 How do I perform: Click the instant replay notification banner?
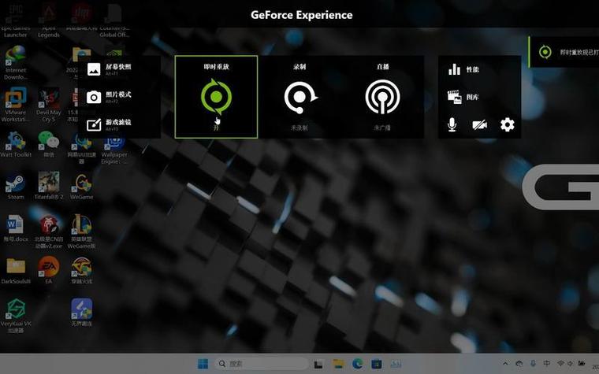(564, 52)
